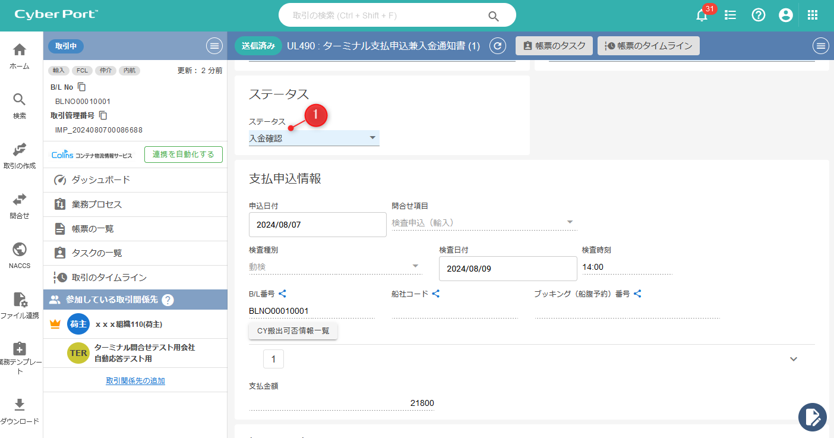Expand the row 1 chevron

click(793, 359)
